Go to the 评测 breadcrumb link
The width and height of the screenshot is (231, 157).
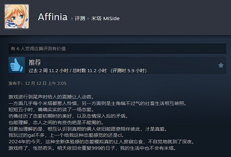80,18
